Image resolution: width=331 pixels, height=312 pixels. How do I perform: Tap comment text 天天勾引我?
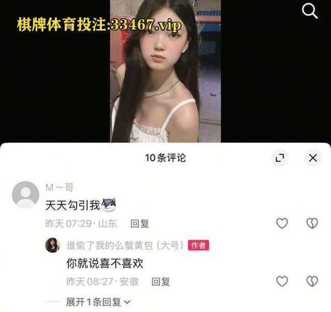coord(72,205)
